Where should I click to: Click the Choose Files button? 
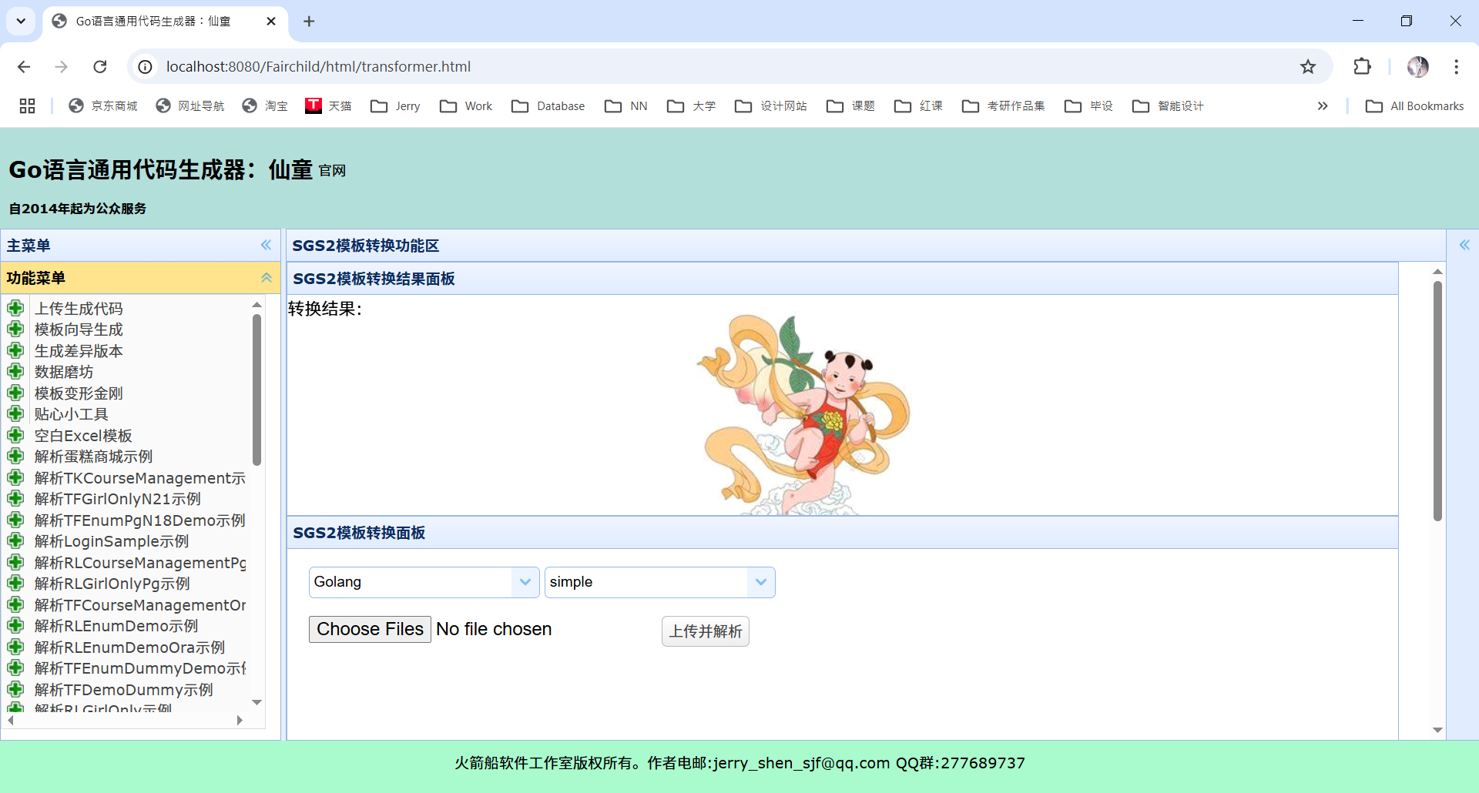[x=370, y=629]
